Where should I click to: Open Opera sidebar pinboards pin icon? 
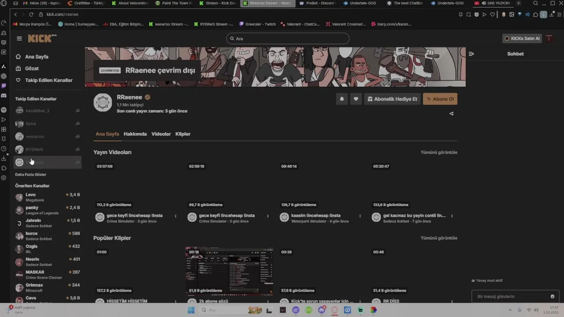4,139
